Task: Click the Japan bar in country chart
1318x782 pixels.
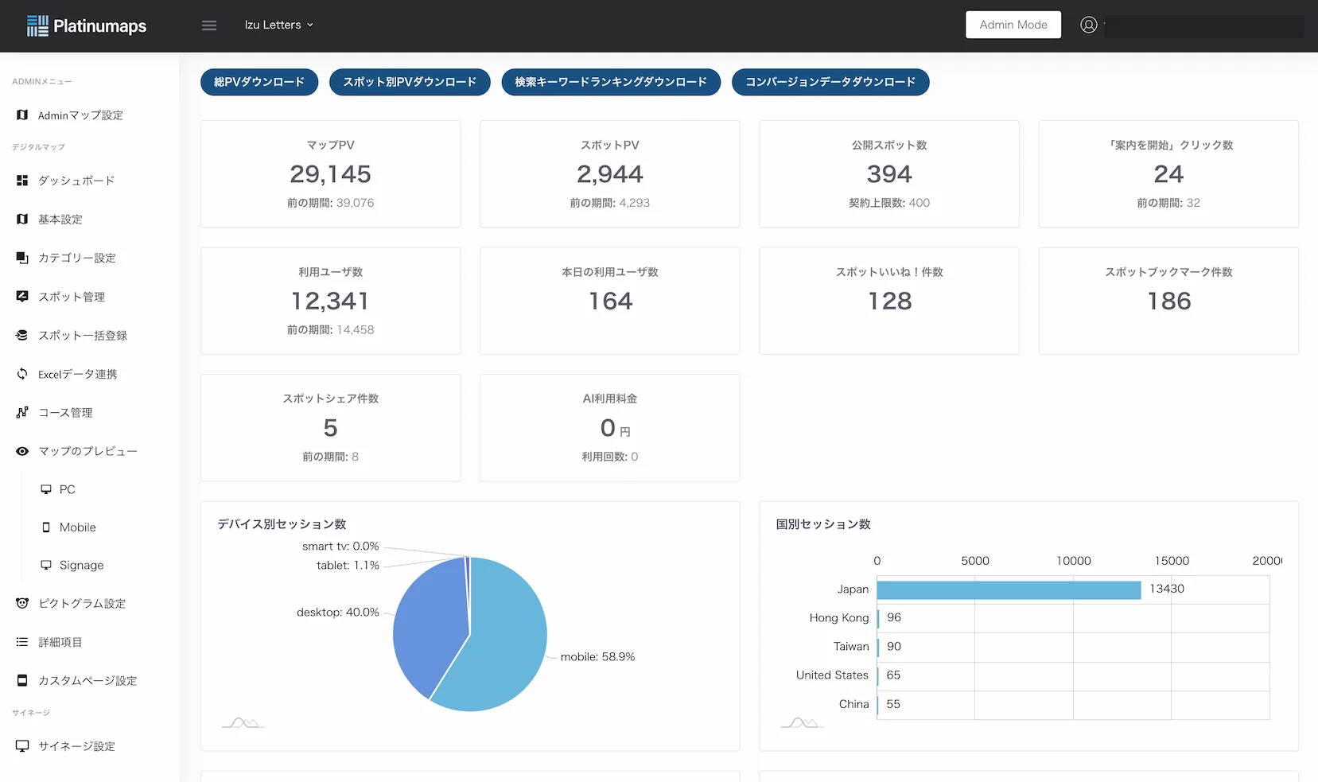Action: (1008, 589)
